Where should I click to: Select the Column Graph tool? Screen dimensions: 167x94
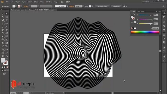click(x=7, y=49)
